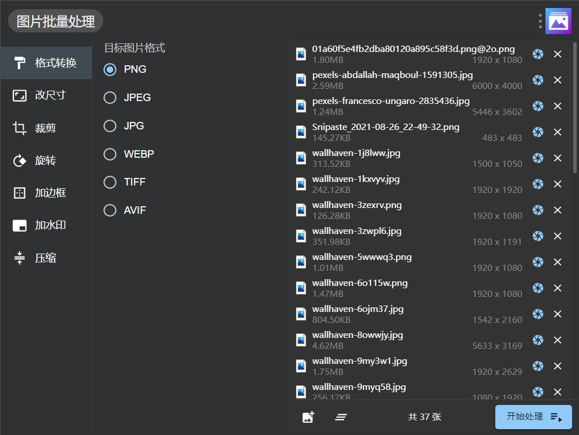Select PNG as target format
579x435 pixels.
(x=110, y=69)
